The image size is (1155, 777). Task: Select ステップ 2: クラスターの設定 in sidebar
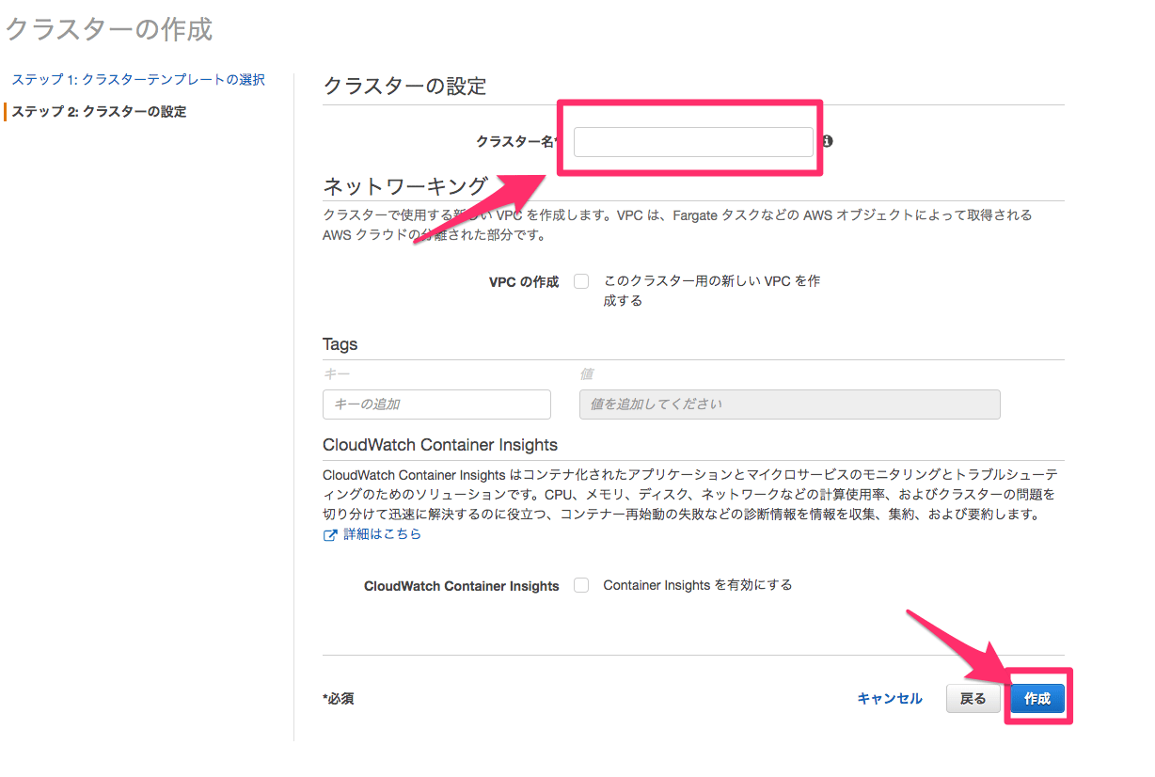coord(99,112)
